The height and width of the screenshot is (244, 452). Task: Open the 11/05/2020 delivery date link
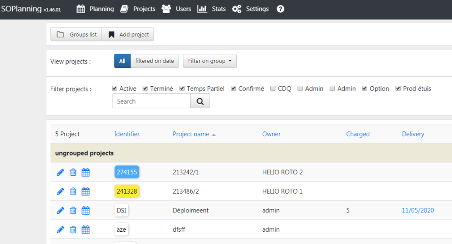pos(418,211)
